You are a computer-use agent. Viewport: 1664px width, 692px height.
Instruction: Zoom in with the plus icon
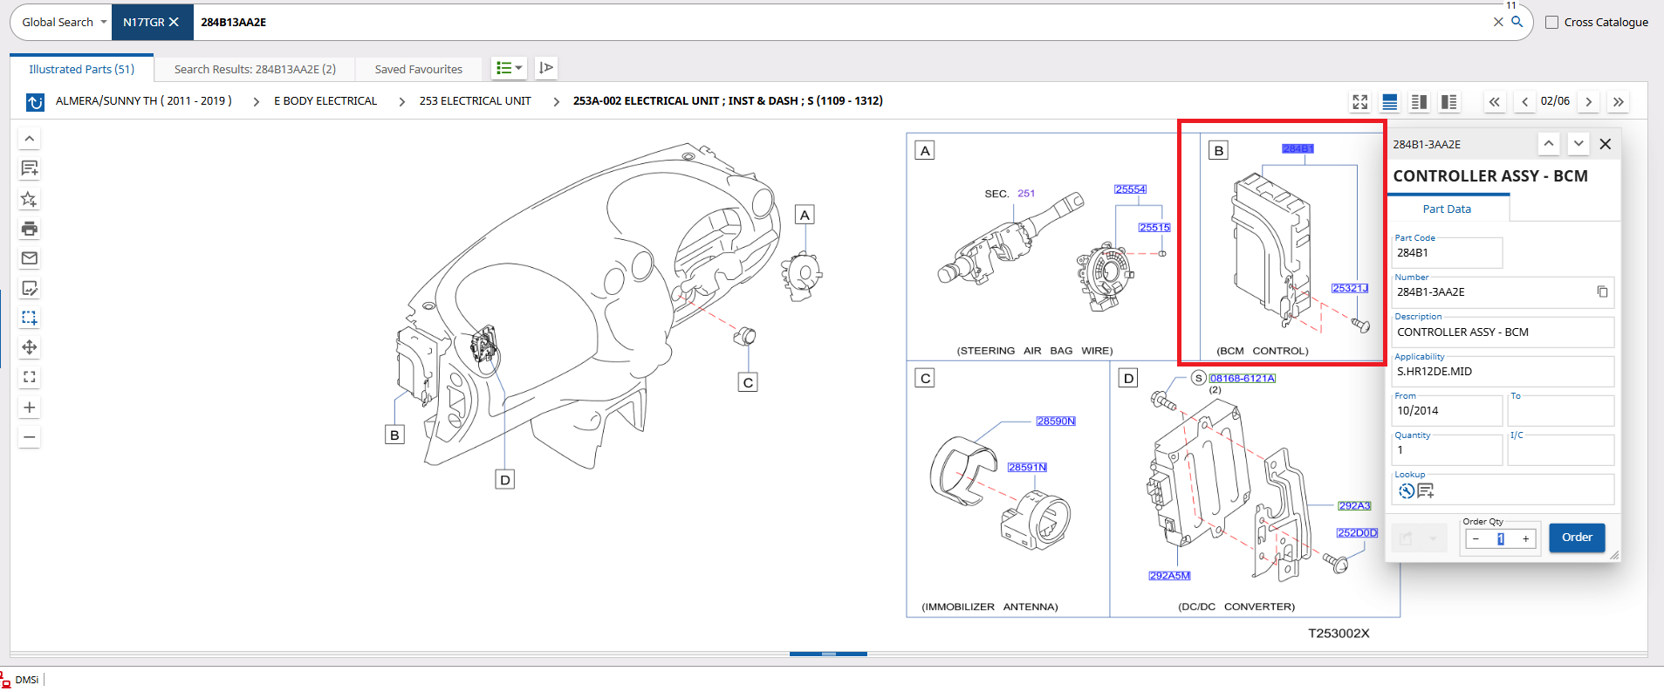pos(30,408)
